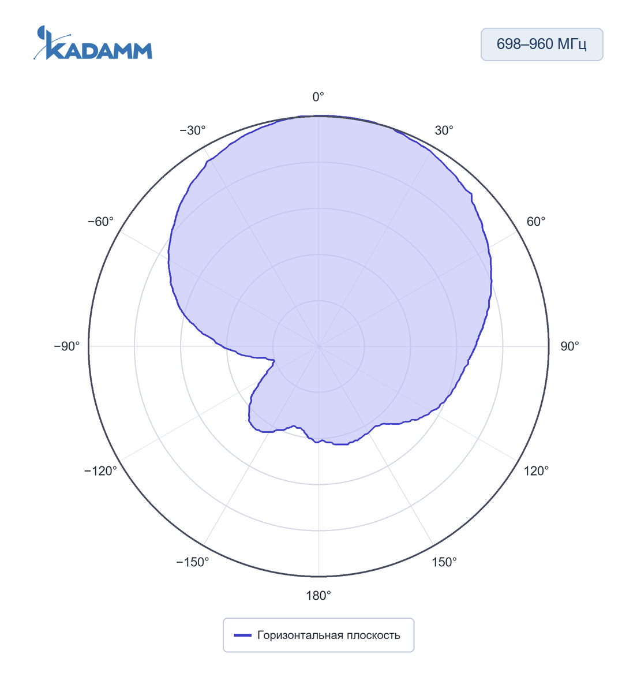
Task: Click the blue legend line swatch
Action: 243,636
